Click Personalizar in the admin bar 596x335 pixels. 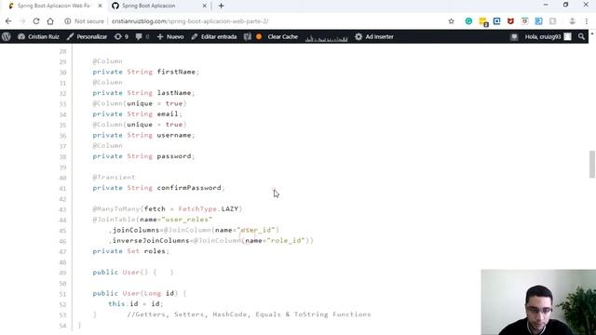point(87,37)
